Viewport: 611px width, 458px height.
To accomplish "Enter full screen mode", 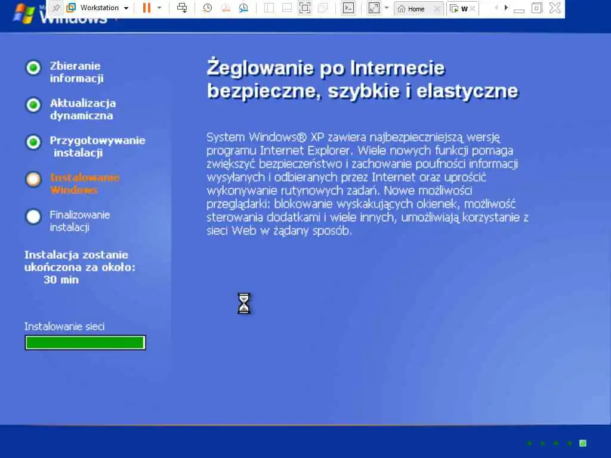I will point(305,8).
